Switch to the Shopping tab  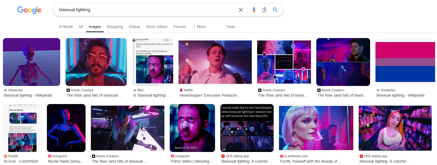coord(115,27)
